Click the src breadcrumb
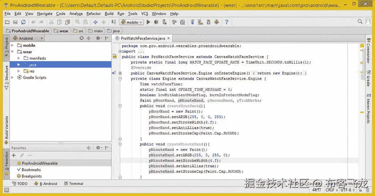Viewport: 375px width, 196px height. (x=79, y=31)
